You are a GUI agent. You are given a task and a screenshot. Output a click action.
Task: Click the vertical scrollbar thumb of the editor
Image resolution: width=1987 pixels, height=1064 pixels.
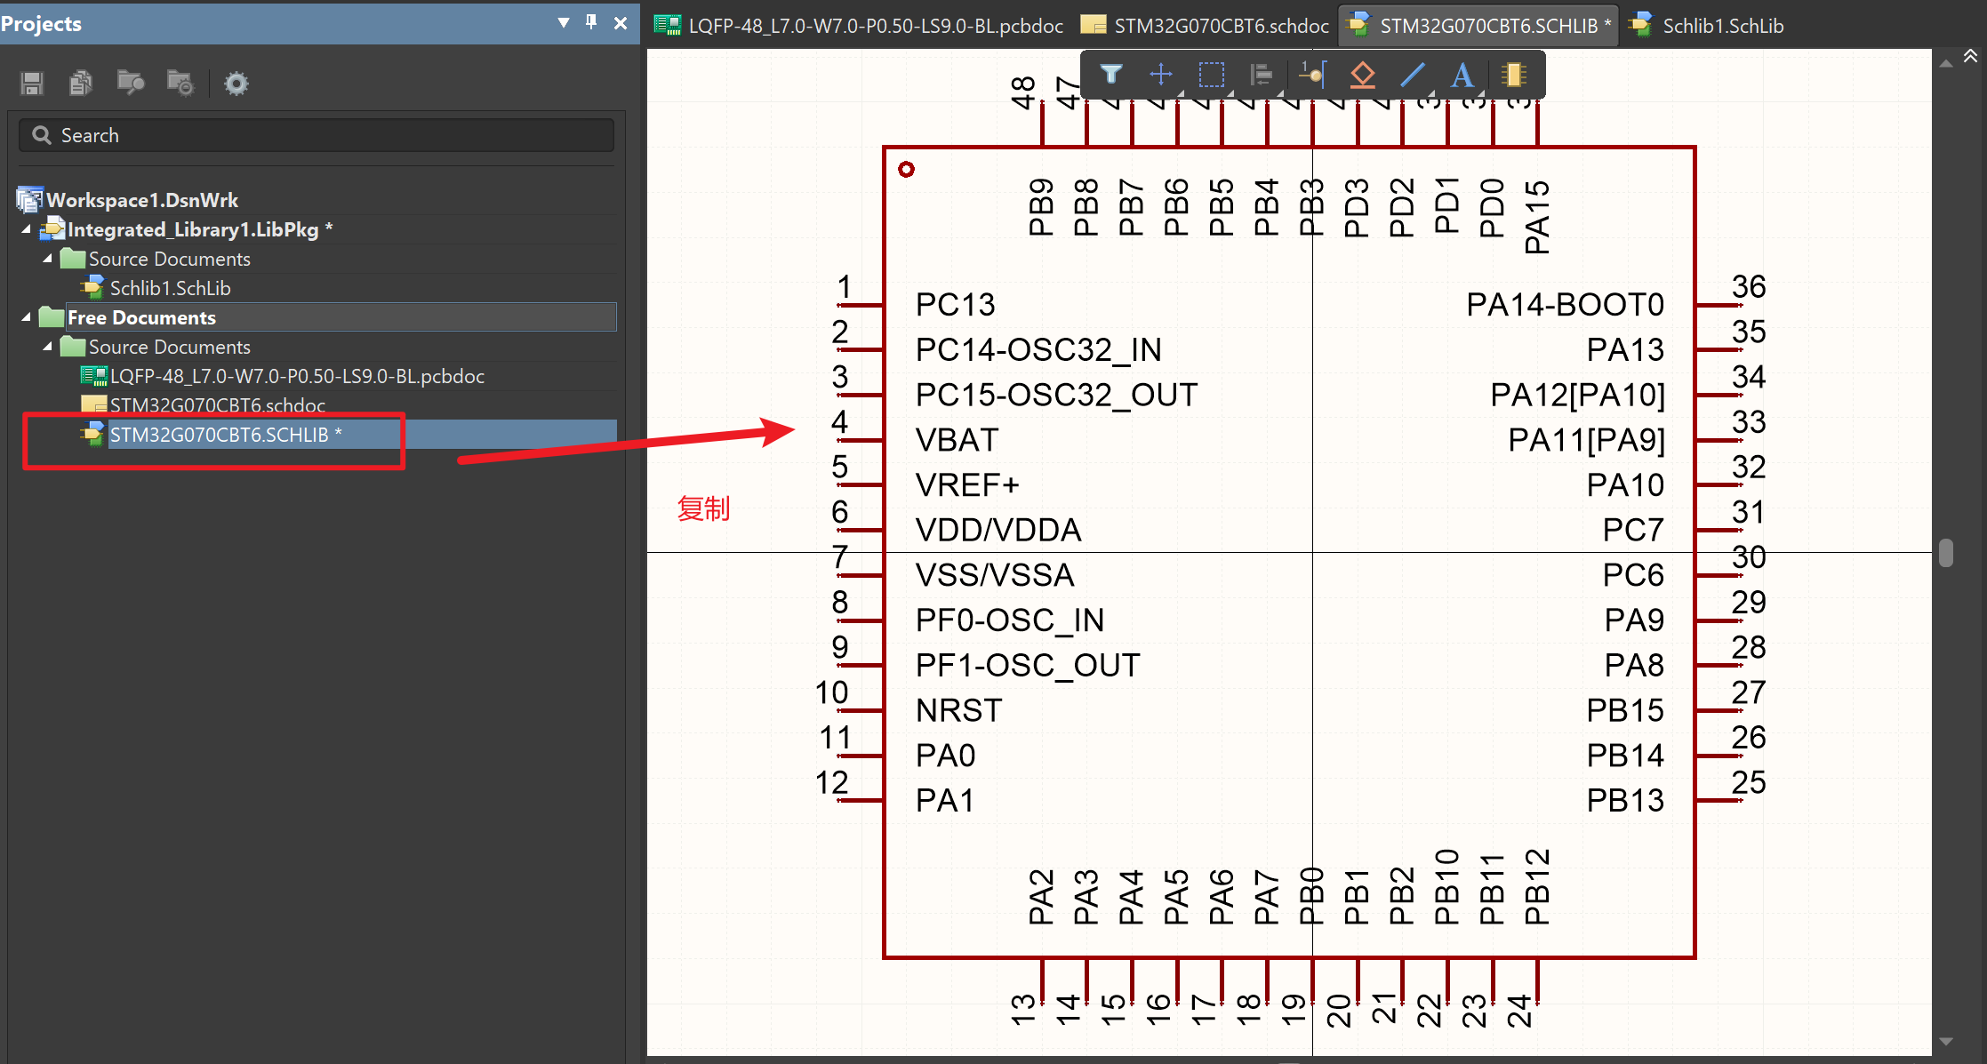(x=1946, y=553)
